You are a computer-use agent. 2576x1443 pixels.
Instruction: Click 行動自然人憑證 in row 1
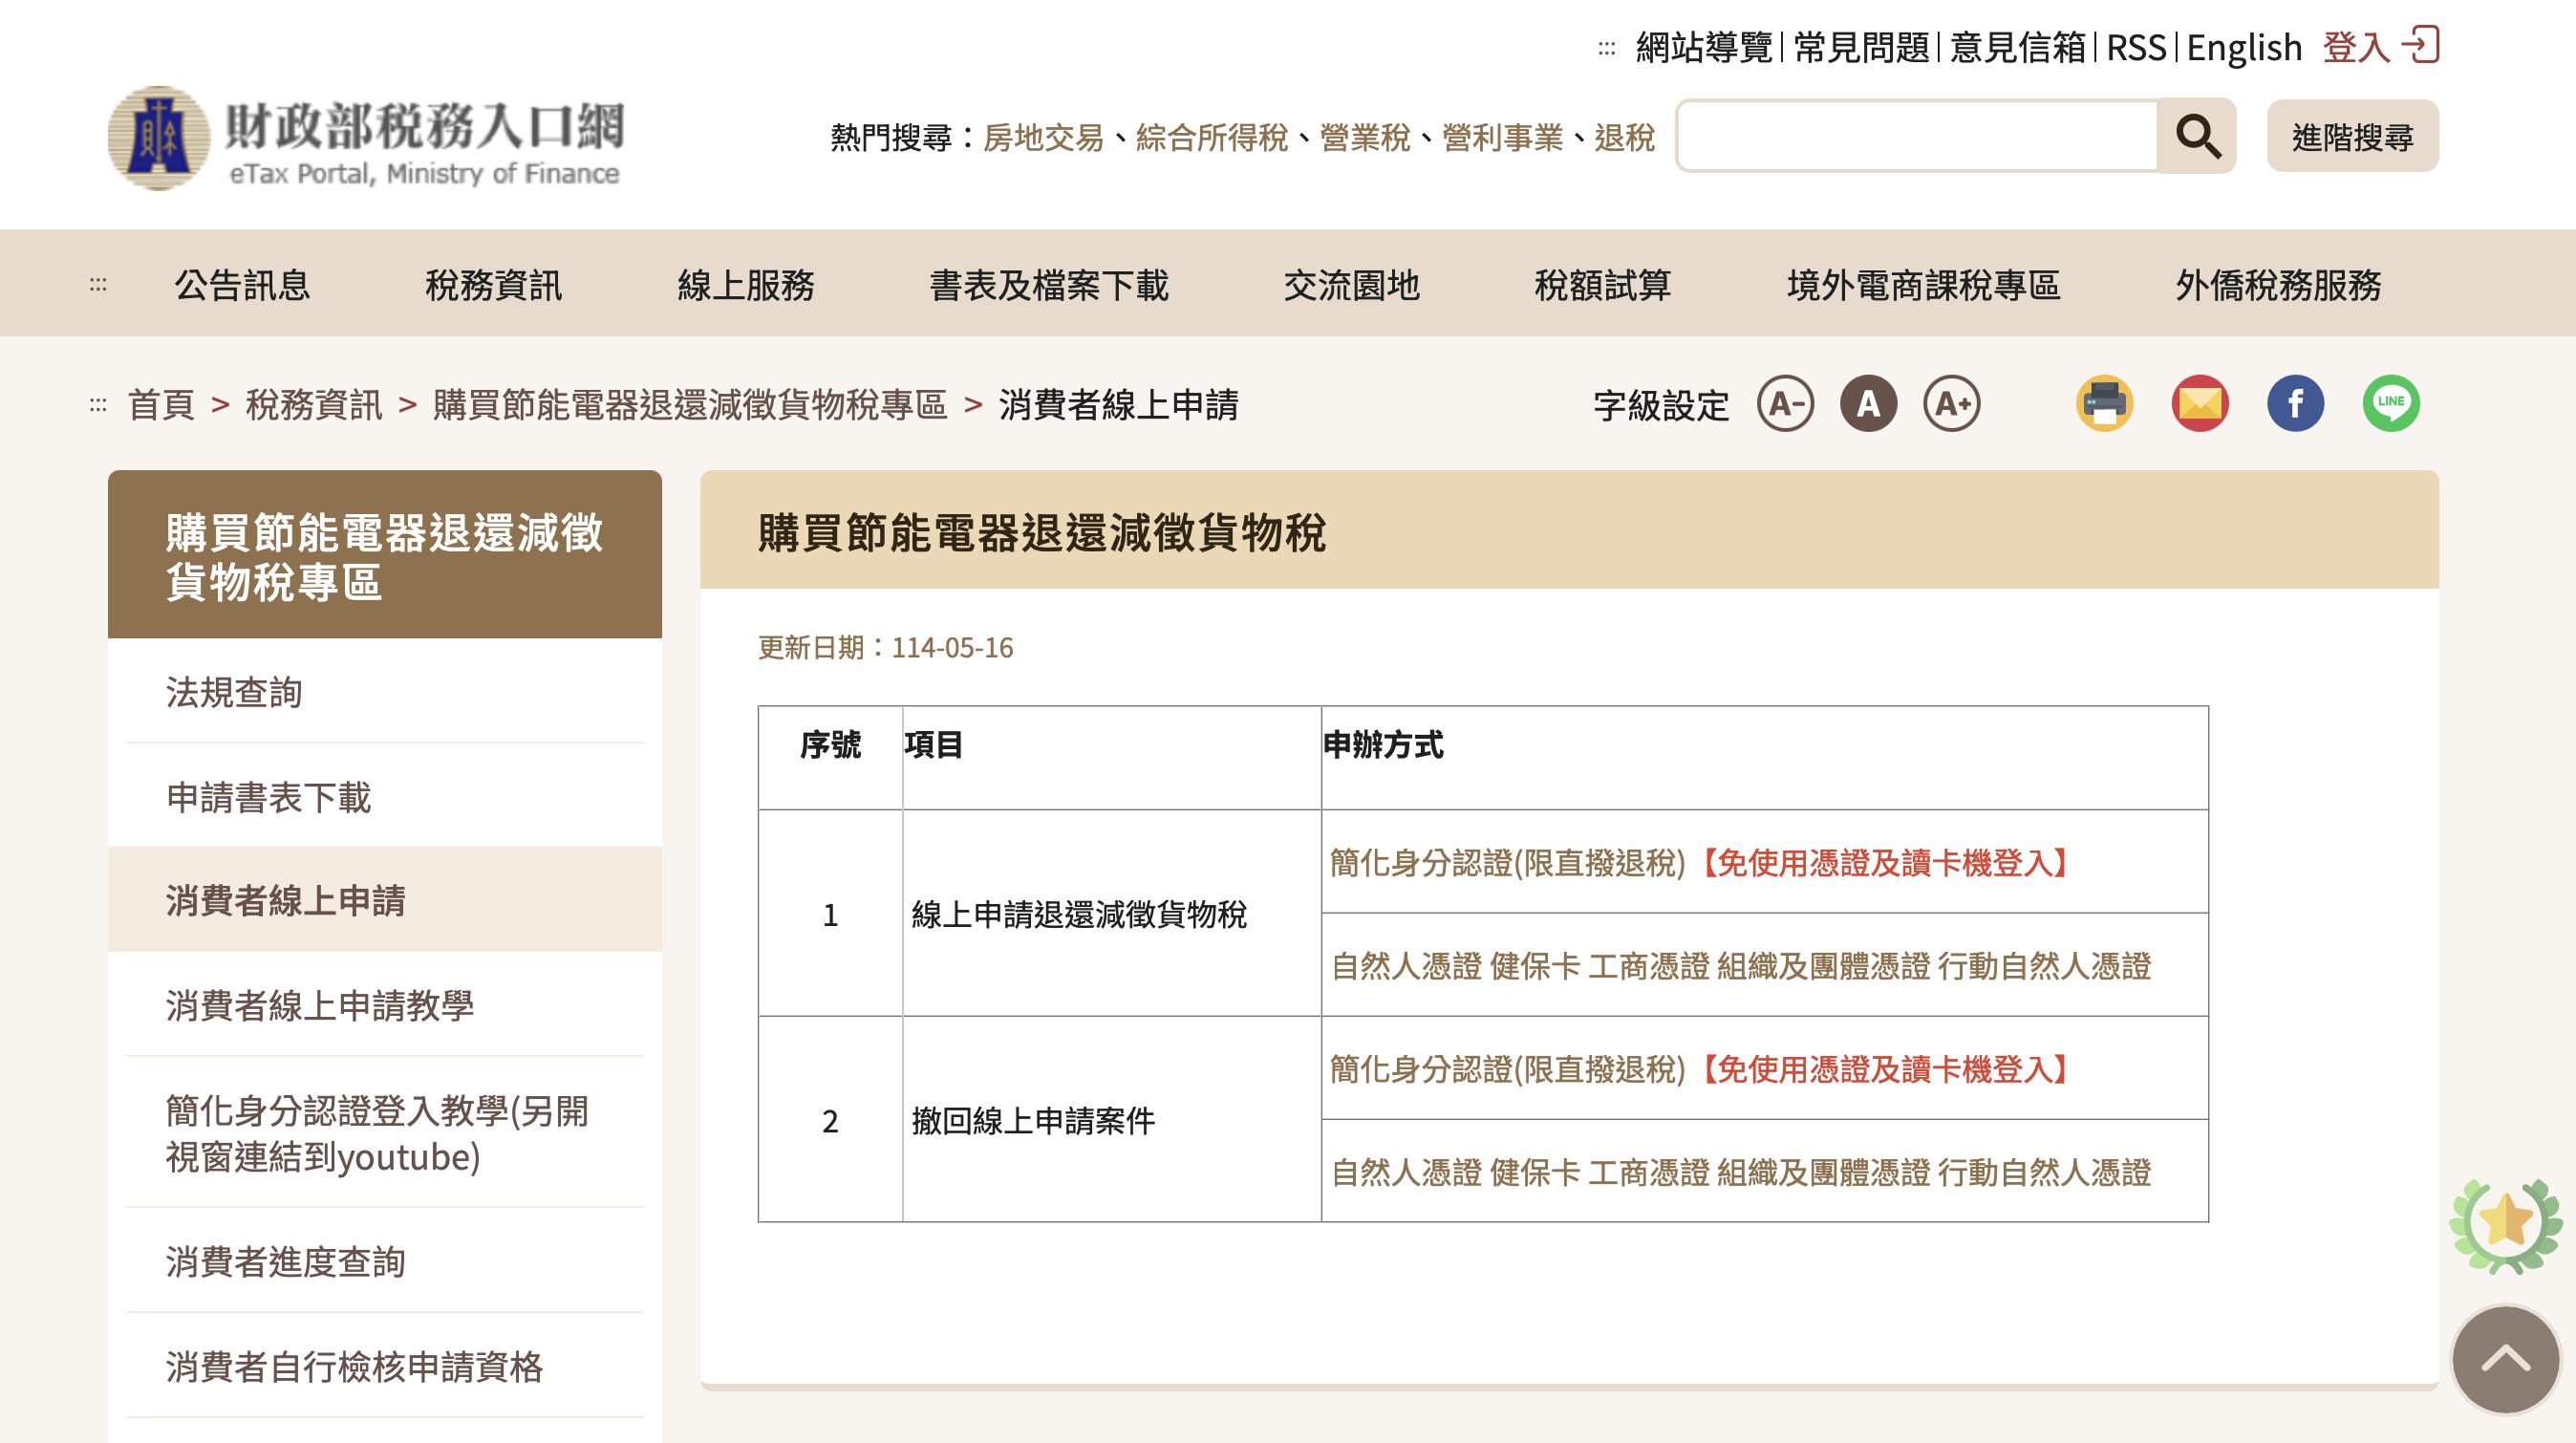2045,966
